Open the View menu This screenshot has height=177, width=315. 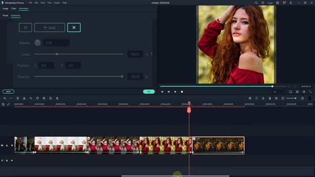click(x=50, y=3)
